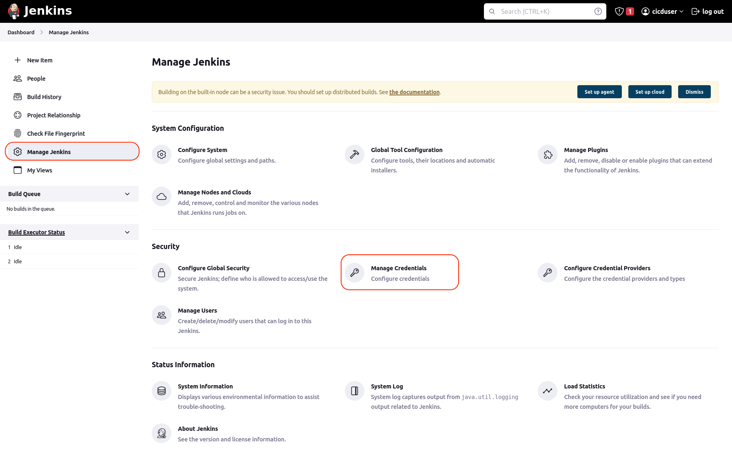
Task: Click the Manage Jenkins breadcrumb item
Action: [x=69, y=32]
